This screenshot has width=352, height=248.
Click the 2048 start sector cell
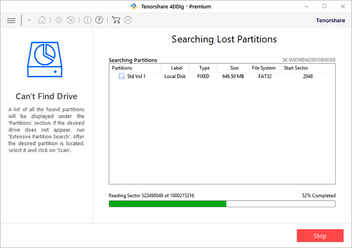[x=308, y=76]
